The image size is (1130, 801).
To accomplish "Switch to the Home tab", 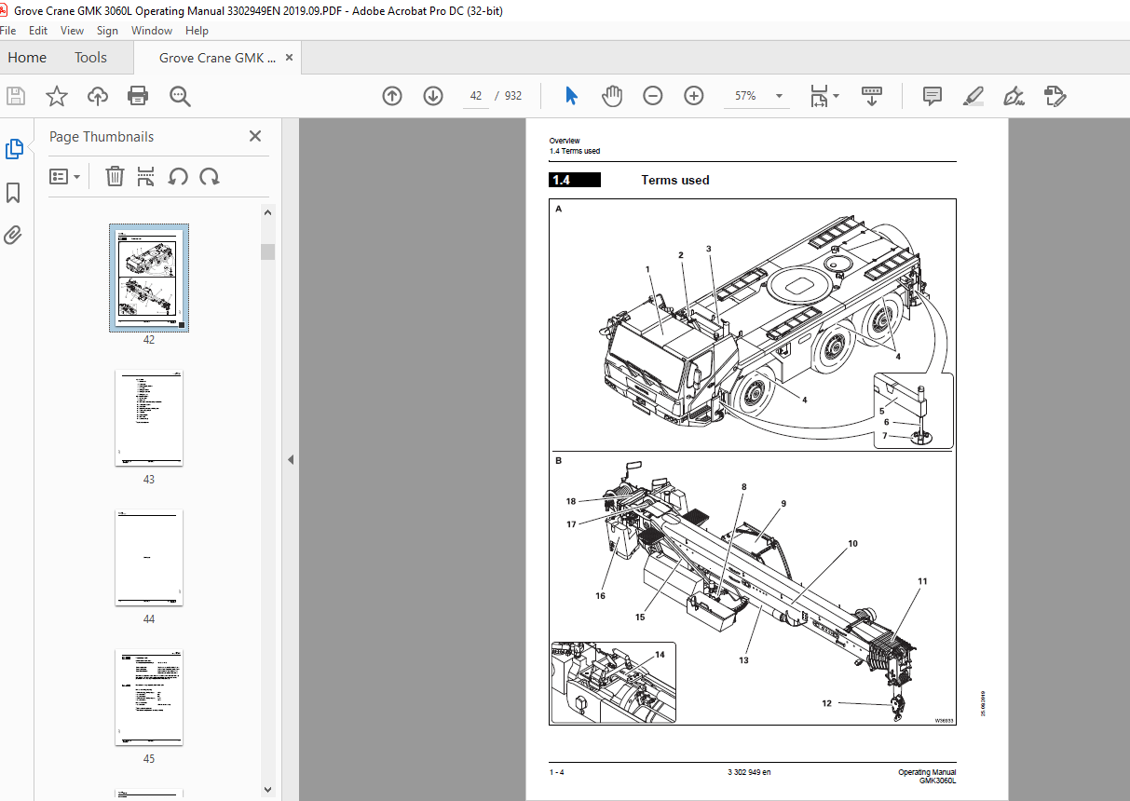I will [x=27, y=58].
